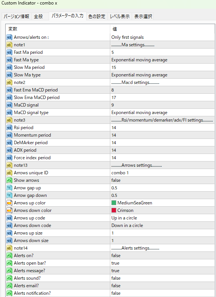Select the boolean icon beside Show arrows
Image resolution: width=216 pixels, height=297 pixels.
click(9, 180)
